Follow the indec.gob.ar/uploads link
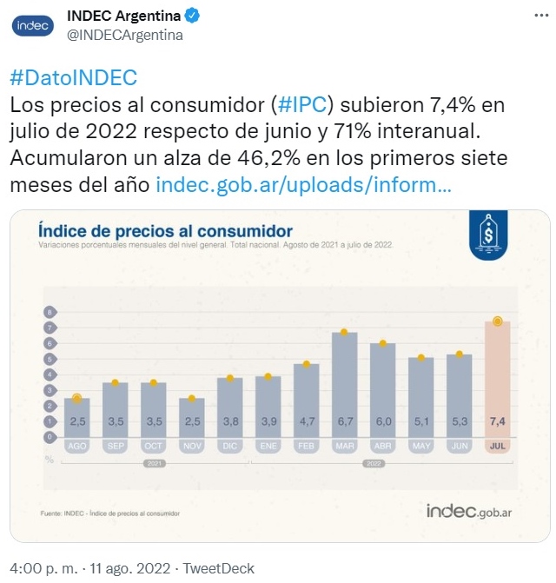Image resolution: width=556 pixels, height=583 pixels. tap(303, 184)
